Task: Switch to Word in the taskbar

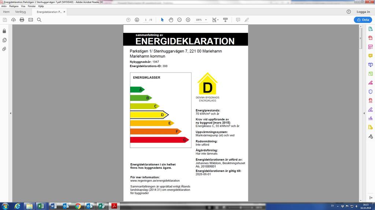Action: click(54, 206)
